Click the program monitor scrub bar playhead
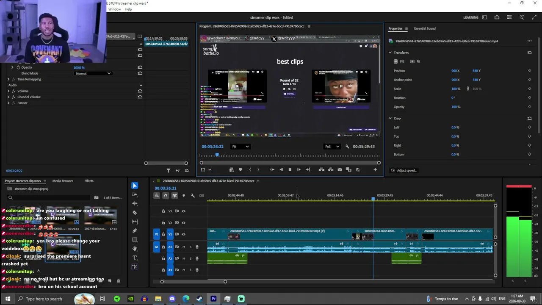Screen dimensions: 542x305 point(217,155)
